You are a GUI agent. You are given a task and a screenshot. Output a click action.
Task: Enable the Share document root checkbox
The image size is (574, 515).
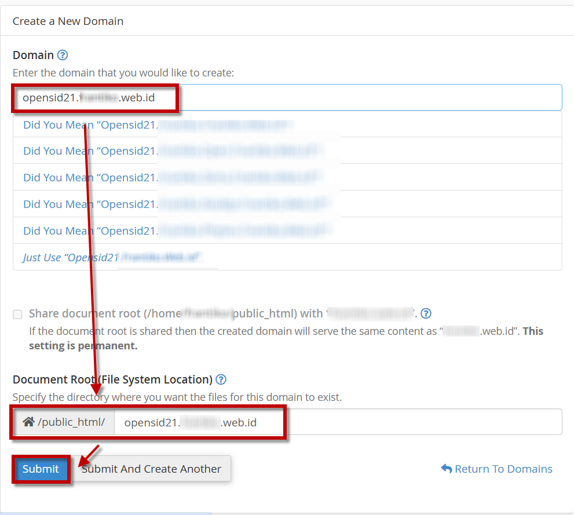(17, 314)
